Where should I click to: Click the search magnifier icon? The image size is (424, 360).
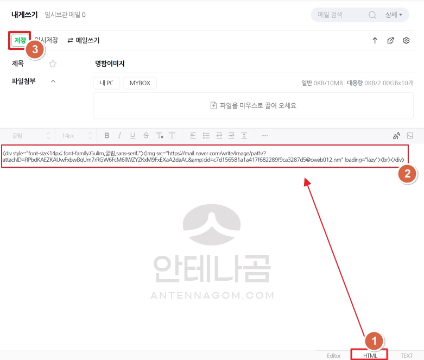click(x=372, y=15)
